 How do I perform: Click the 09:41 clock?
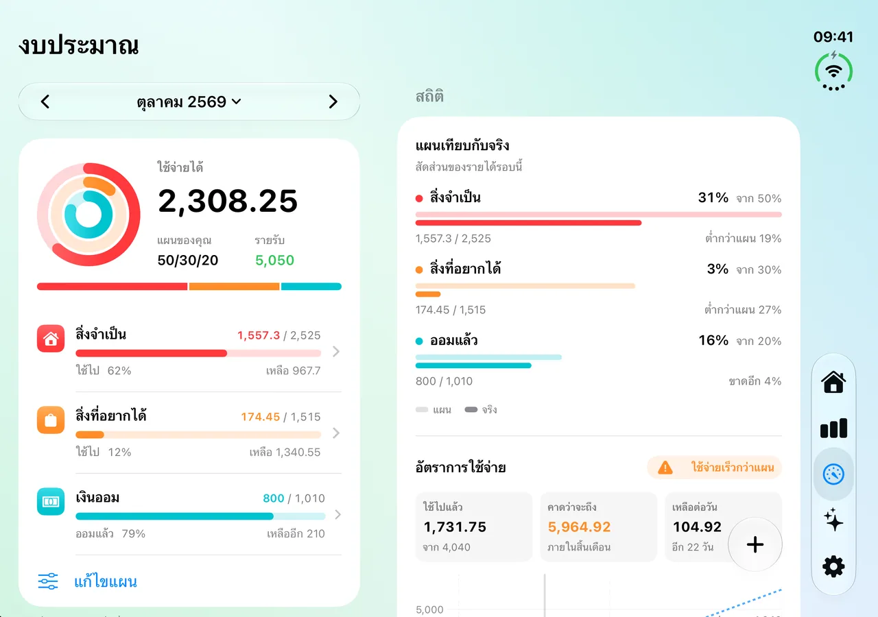click(x=833, y=37)
